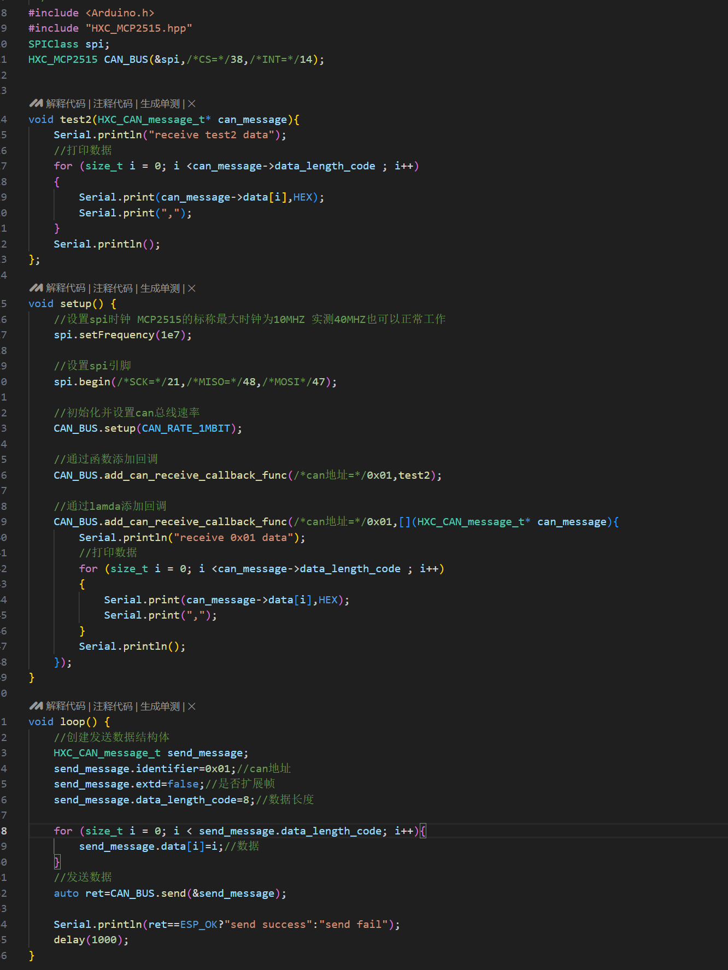Screen dimensions: 728x970
Task: Choose 生成单测 above the loop function
Action: click(160, 707)
